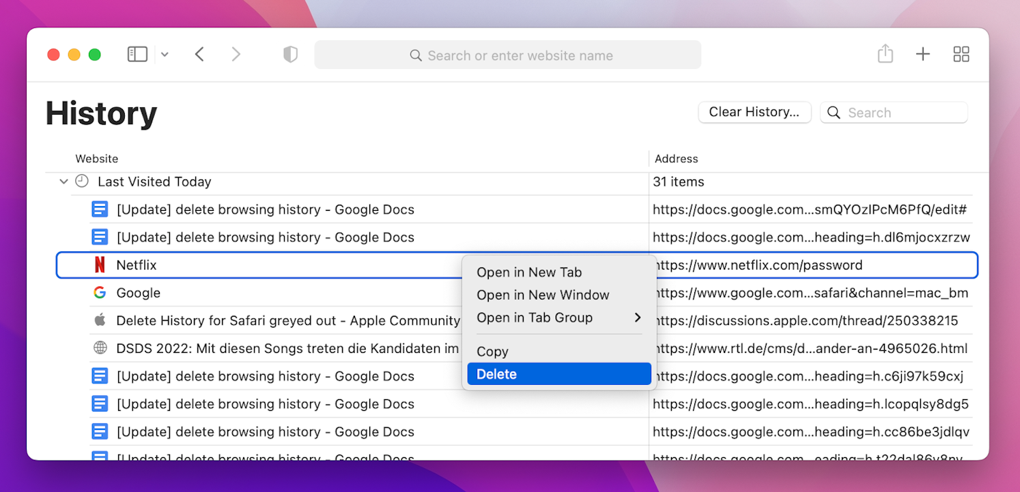Click the Google Docs icon on first history entry
Image resolution: width=1020 pixels, height=492 pixels.
tap(100, 209)
